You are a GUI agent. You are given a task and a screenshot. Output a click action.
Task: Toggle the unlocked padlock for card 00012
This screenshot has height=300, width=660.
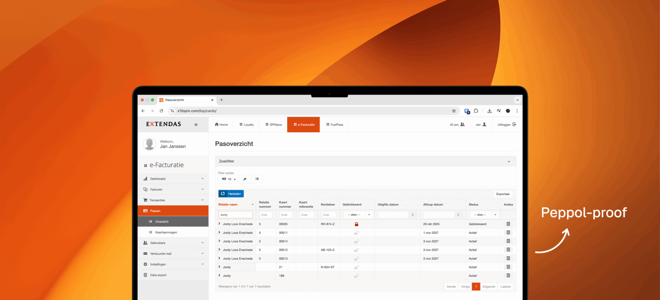[356, 250]
